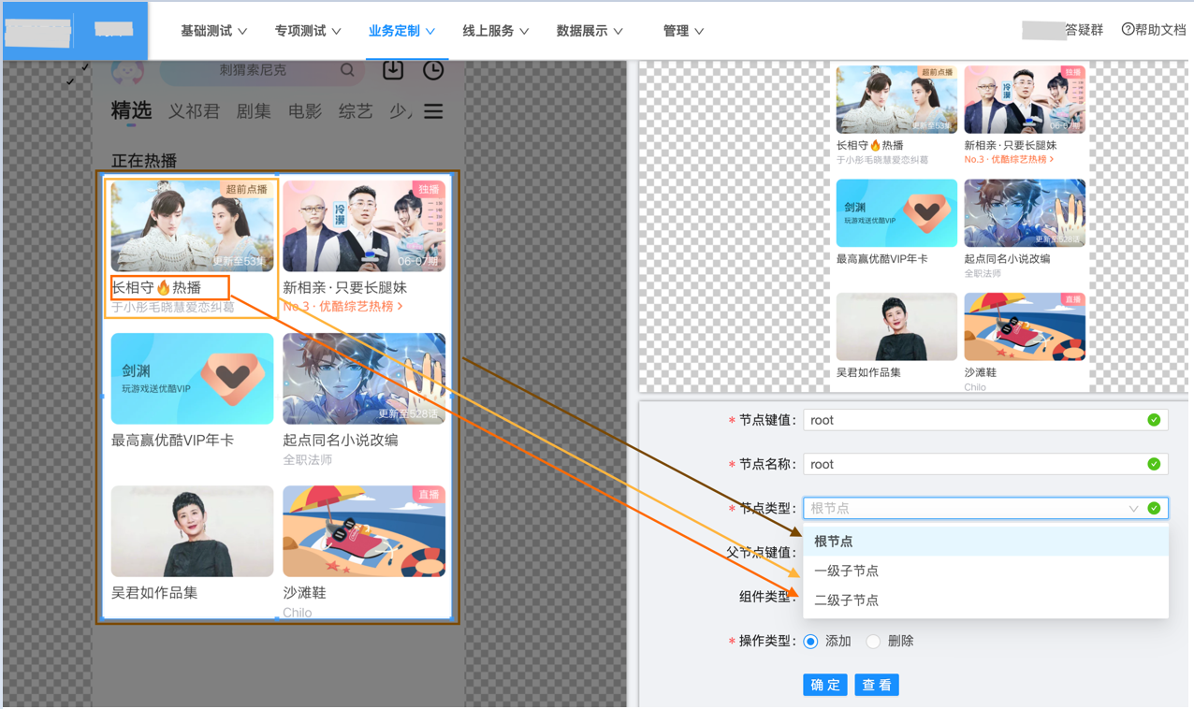Open the 业务定制 menu

pyautogui.click(x=401, y=31)
